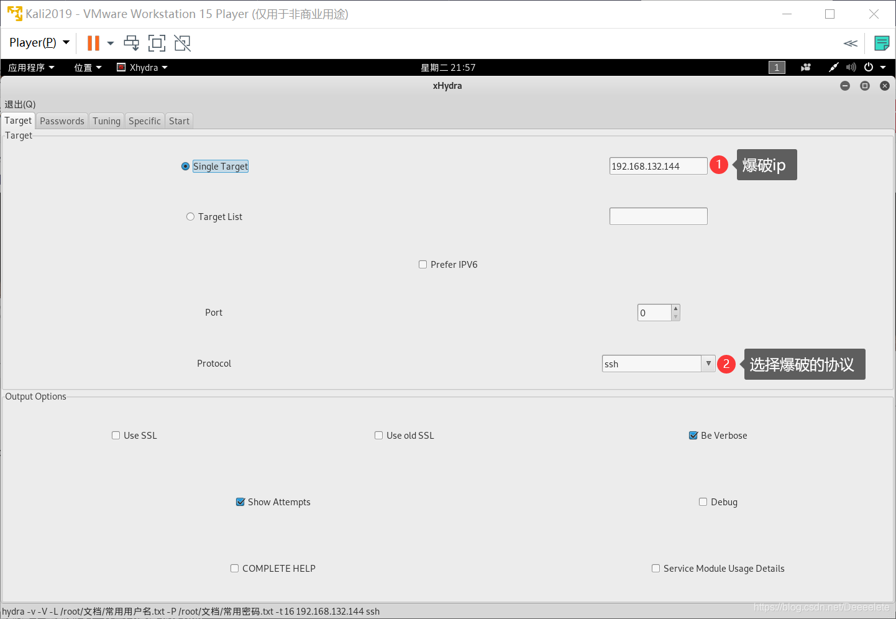The height and width of the screenshot is (619, 896).
Task: Click the Target List file input field
Action: pyautogui.click(x=658, y=216)
